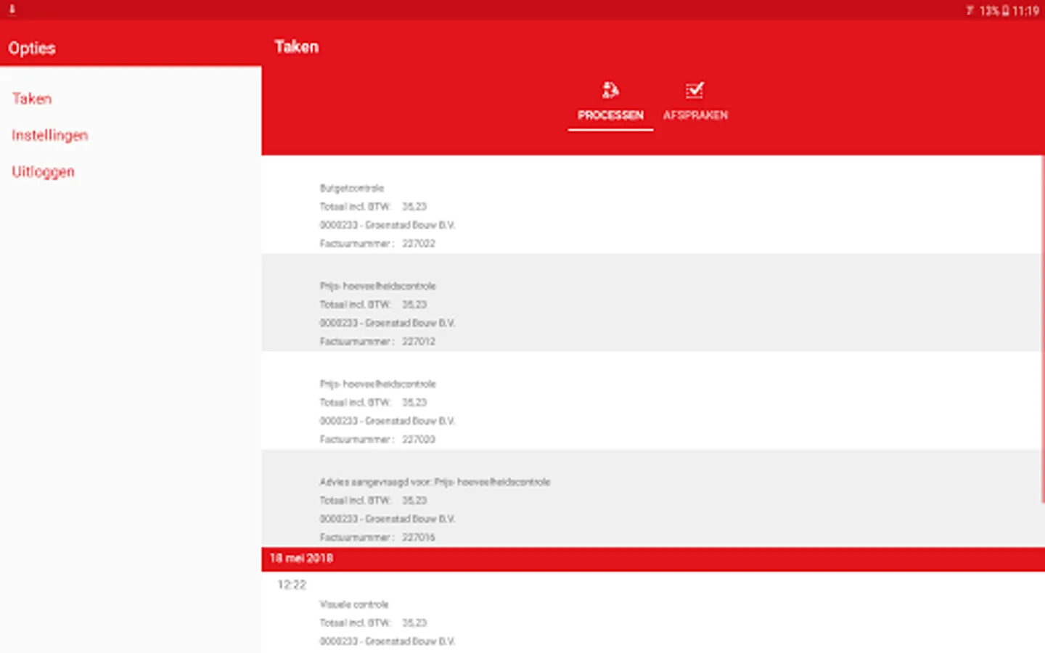
Task: Switch to the PROCESSEN tab label
Action: click(610, 115)
